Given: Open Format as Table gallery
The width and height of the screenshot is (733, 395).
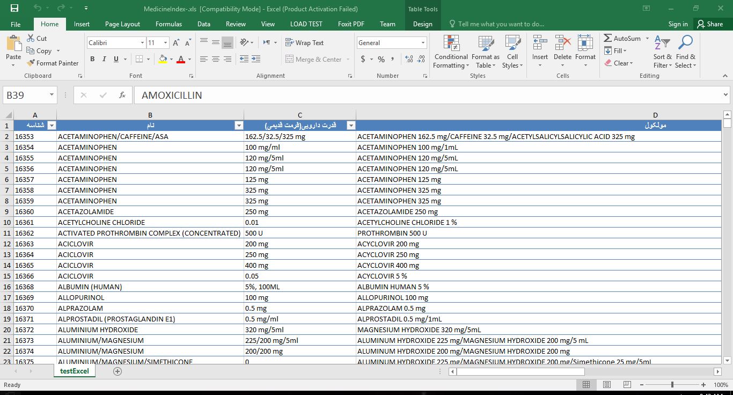Looking at the screenshot, I should [485, 52].
